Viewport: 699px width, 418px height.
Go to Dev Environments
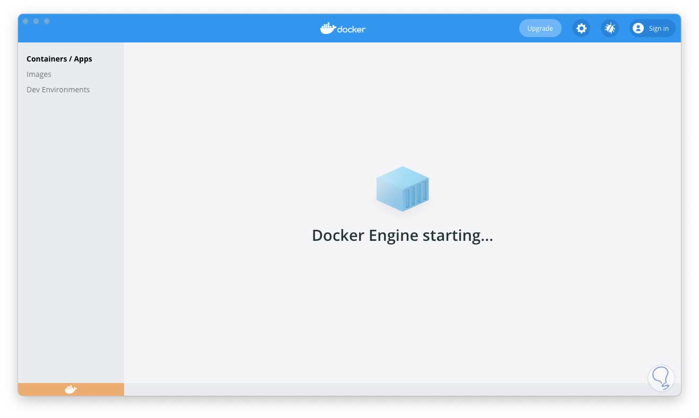(58, 90)
